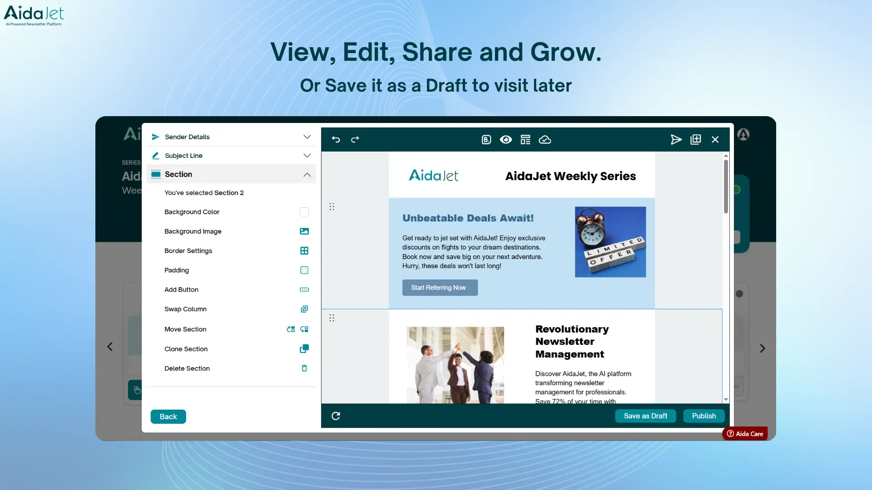Click the Publish button
The image size is (872, 490).
tap(704, 416)
